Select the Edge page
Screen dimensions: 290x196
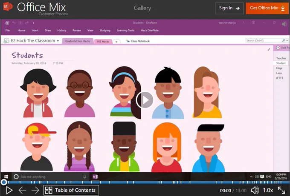click(x=279, y=68)
